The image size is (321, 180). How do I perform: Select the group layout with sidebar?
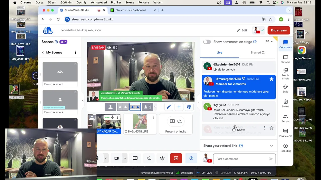147,107
